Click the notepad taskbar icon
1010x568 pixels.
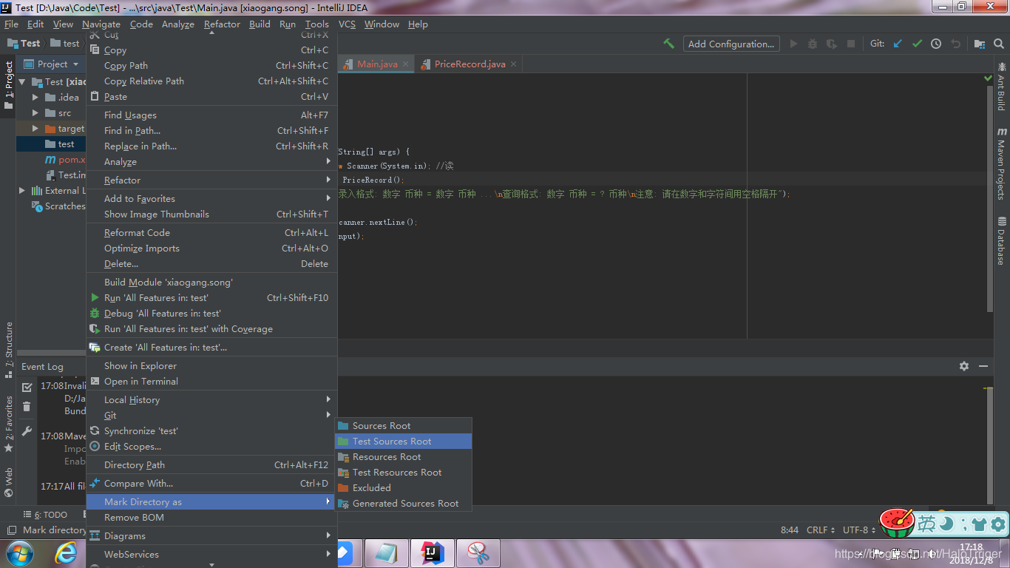click(x=386, y=552)
